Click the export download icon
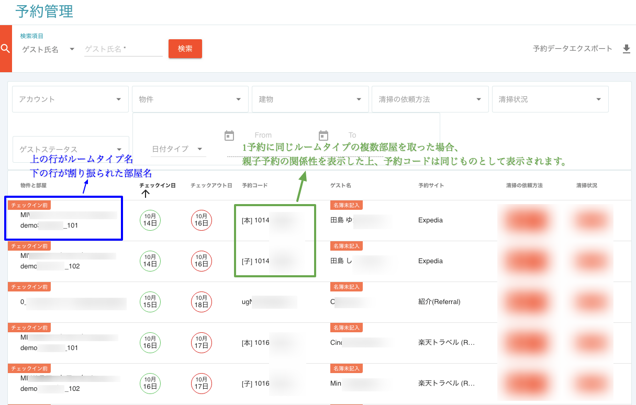The height and width of the screenshot is (405, 636). point(627,49)
